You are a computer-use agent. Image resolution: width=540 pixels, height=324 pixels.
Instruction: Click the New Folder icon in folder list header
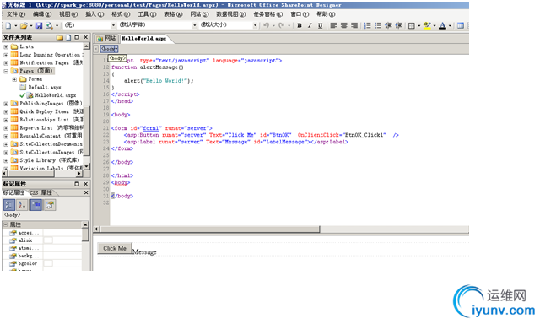[60, 37]
